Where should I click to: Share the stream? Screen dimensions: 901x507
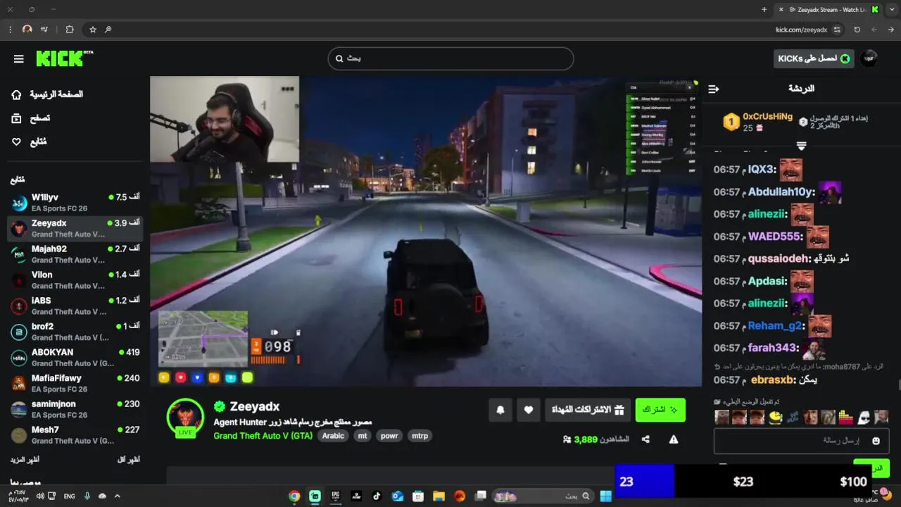pyautogui.click(x=645, y=439)
